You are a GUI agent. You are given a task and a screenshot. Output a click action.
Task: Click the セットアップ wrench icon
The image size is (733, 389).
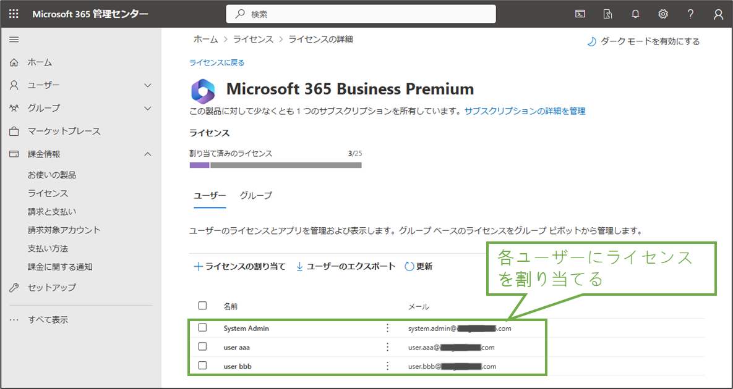click(x=14, y=288)
